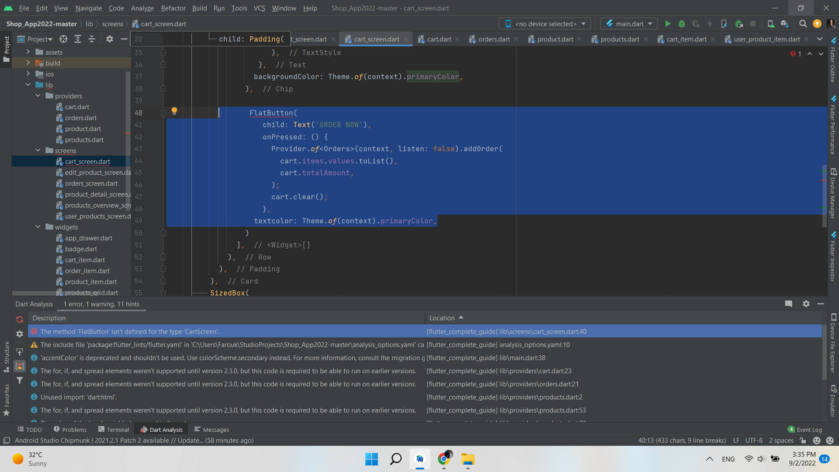This screenshot has width=839, height=472.
Task: Run the app with the green play icon
Action: pyautogui.click(x=668, y=24)
